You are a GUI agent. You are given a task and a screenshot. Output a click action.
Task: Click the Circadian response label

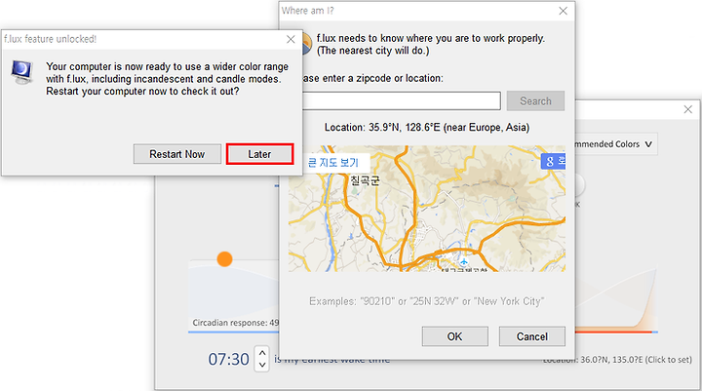(x=236, y=323)
